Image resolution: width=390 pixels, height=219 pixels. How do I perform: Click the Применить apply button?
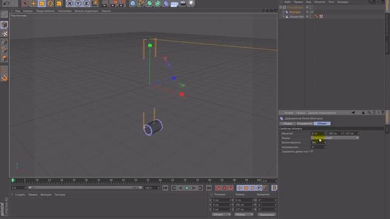click(267, 215)
